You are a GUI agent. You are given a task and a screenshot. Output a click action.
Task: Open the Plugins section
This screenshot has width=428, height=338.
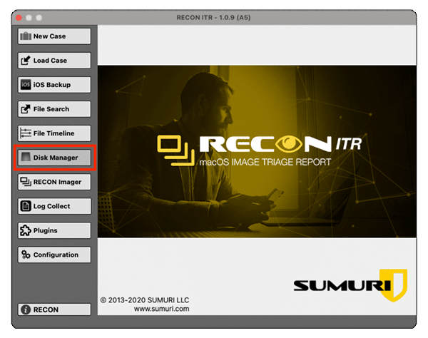[x=54, y=230]
